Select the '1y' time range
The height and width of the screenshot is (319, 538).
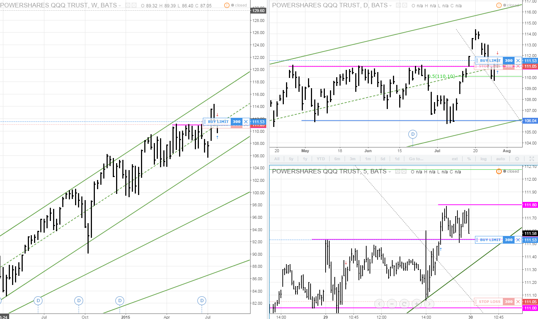[x=305, y=159]
